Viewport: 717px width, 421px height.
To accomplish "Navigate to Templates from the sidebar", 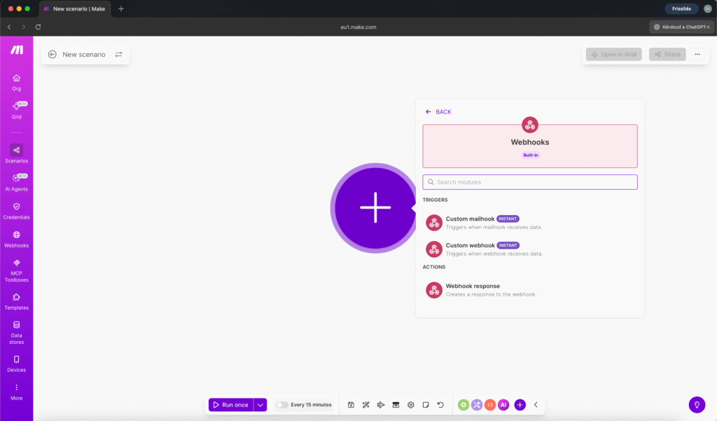I will (15, 302).
